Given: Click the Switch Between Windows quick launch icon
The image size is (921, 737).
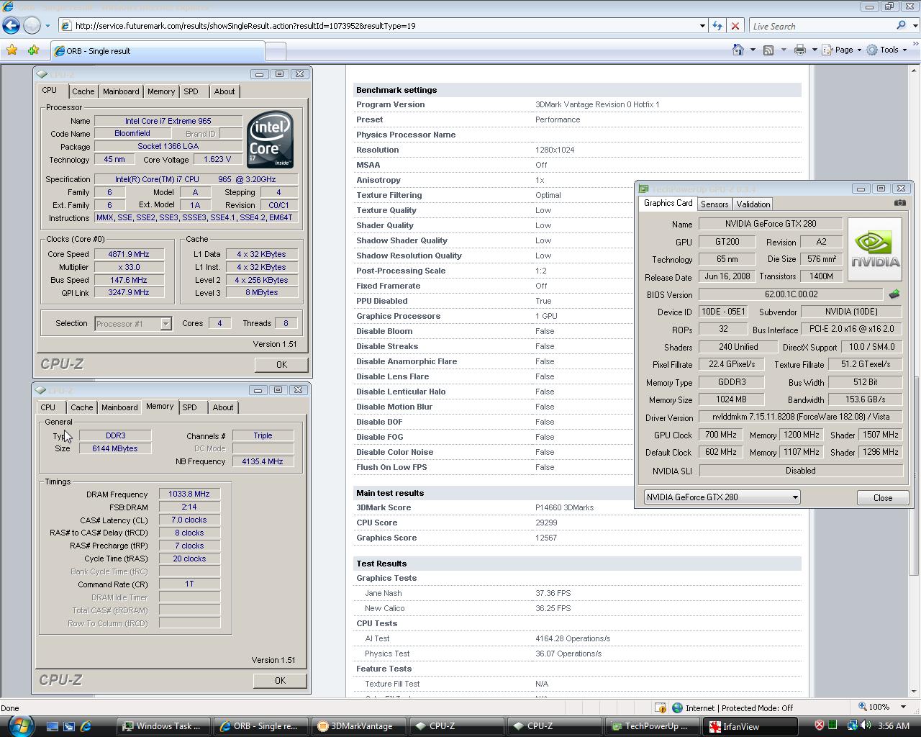Looking at the screenshot, I should click(x=69, y=726).
